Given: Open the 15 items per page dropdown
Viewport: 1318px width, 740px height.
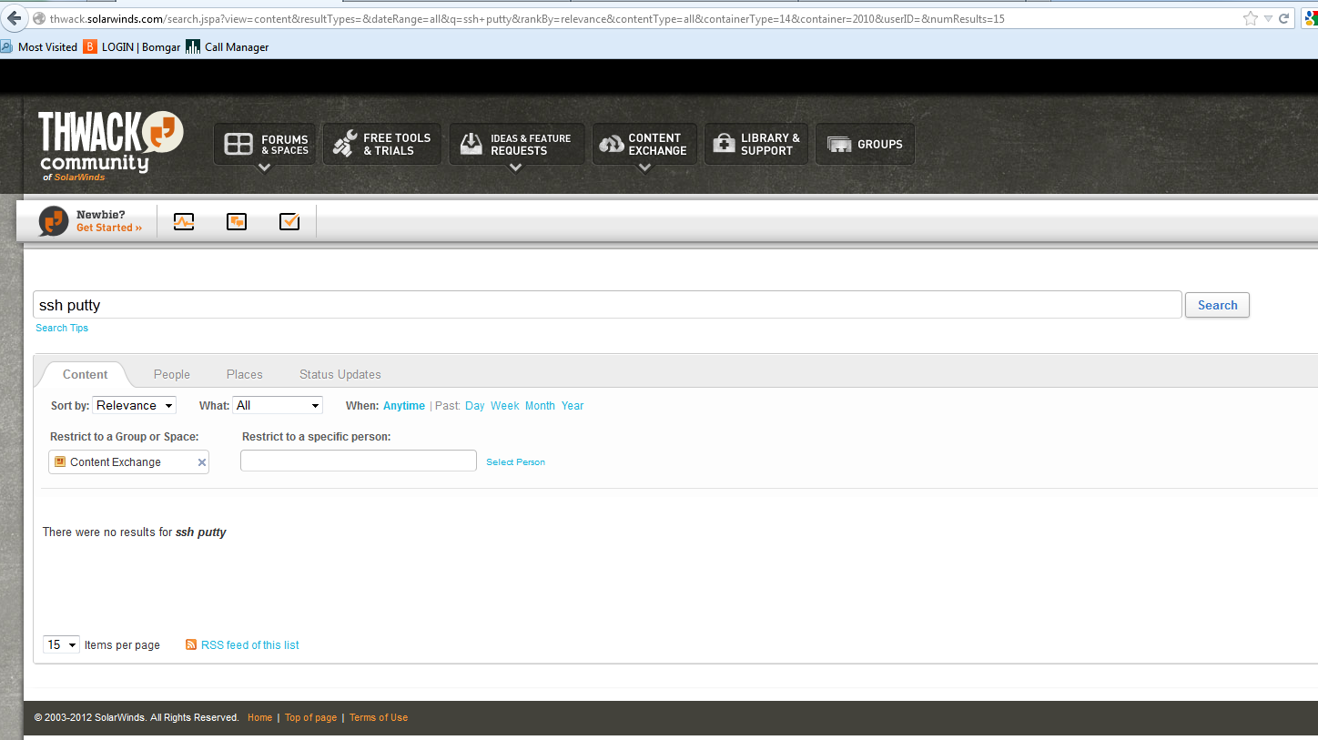Looking at the screenshot, I should click(61, 644).
